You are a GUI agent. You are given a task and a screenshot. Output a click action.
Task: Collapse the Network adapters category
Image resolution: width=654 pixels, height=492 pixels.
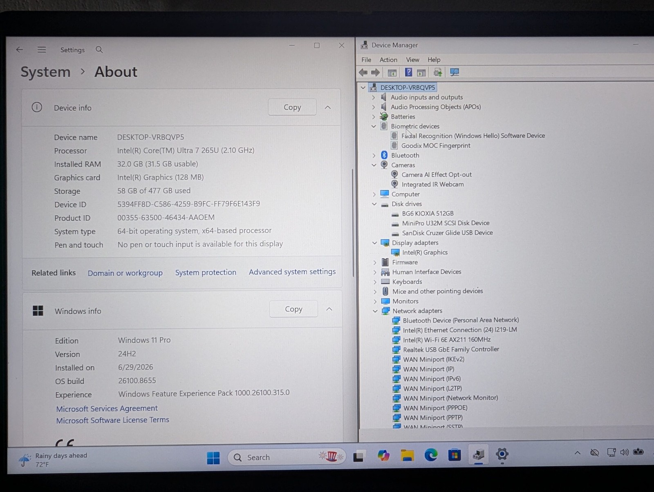point(375,311)
